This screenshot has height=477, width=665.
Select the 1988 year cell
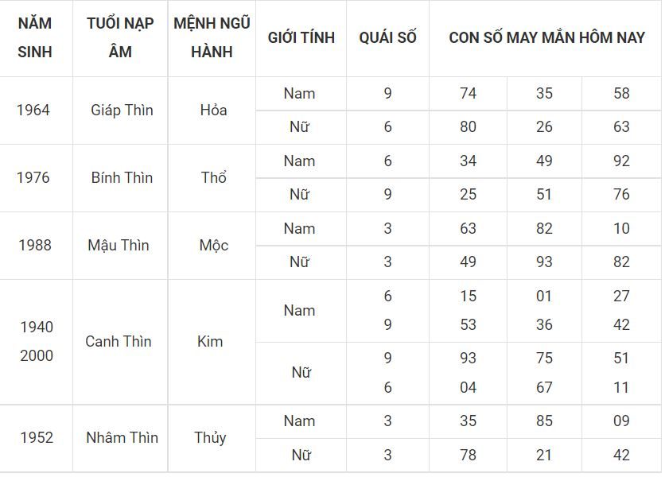click(35, 245)
